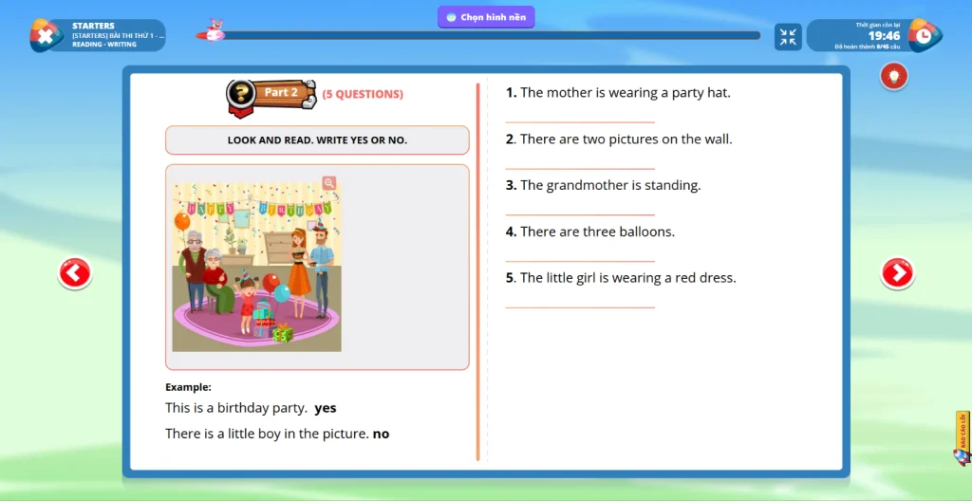Exit fullscreen with the collapse arrows icon
Viewport: 972px width, 501px height.
tap(788, 37)
